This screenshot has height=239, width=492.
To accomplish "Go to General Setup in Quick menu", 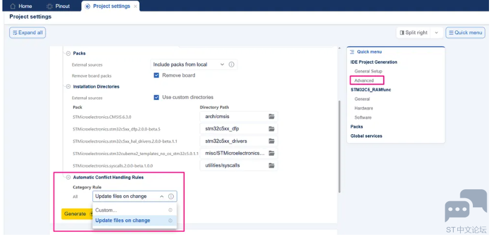I will click(368, 71).
